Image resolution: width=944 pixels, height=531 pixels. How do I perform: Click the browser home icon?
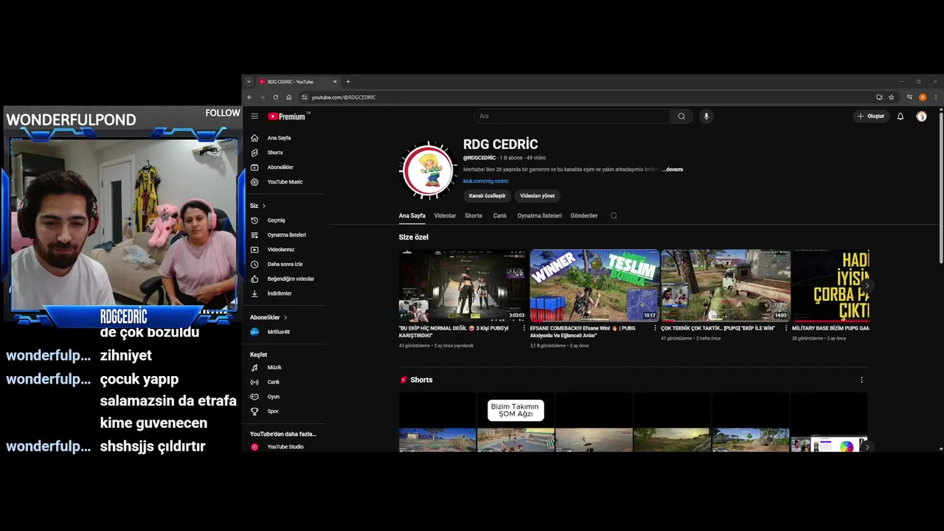(289, 97)
